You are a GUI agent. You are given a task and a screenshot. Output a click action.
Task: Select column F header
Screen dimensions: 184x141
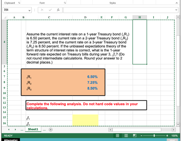coord(112,17)
